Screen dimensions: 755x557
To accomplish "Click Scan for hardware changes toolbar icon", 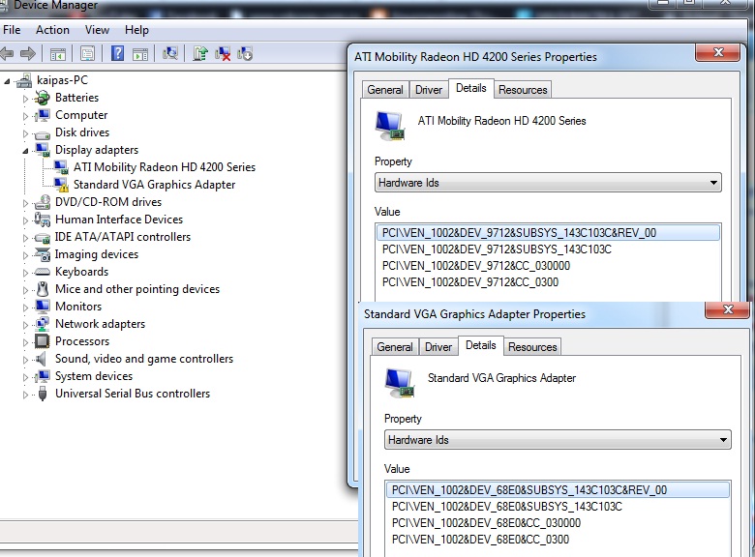I will [170, 54].
